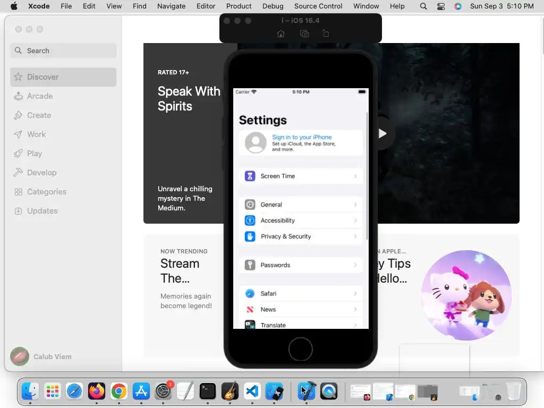
Task: Open the Navigate menu
Action: (x=172, y=6)
